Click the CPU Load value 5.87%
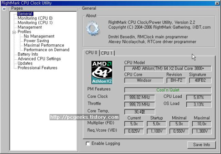Image resolution: width=221 pixels, height=154 pixels. click(x=199, y=97)
